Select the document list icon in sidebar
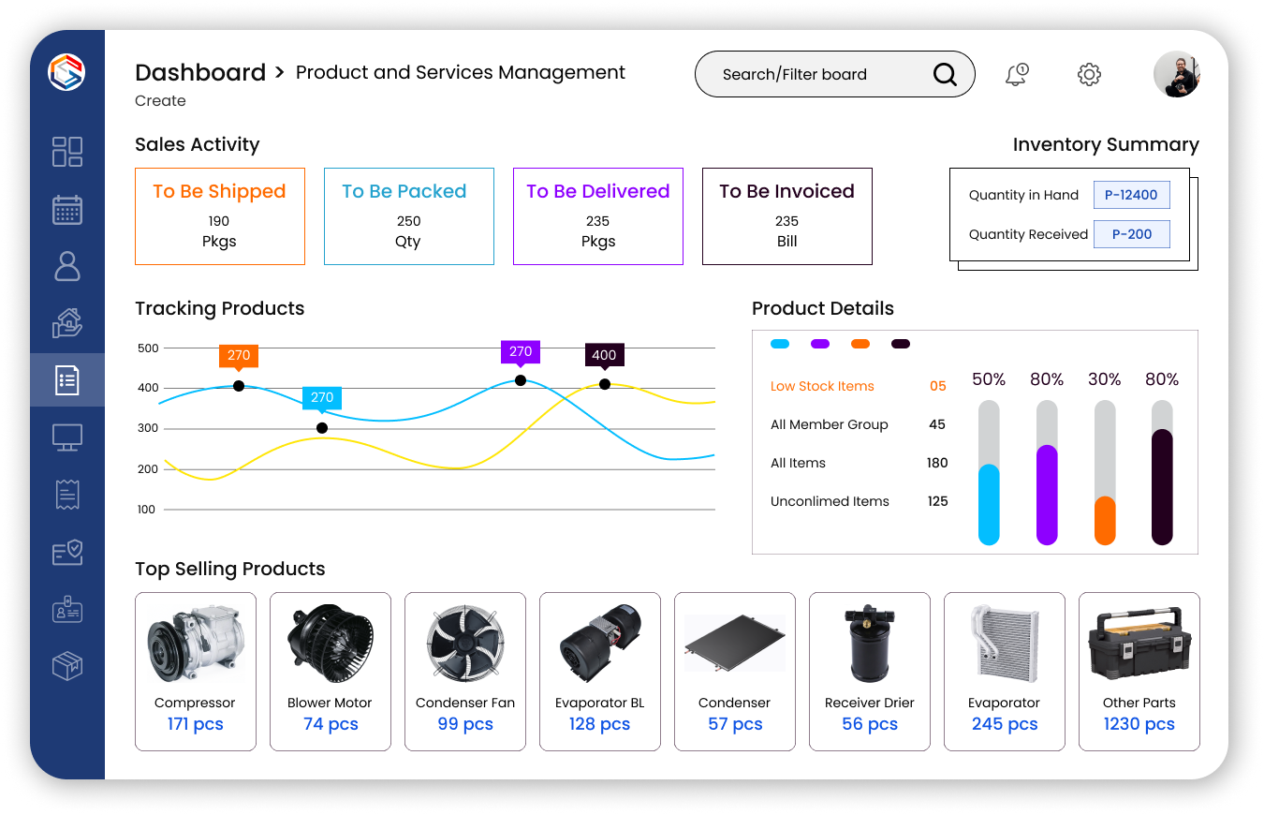1264x815 pixels. tap(67, 380)
